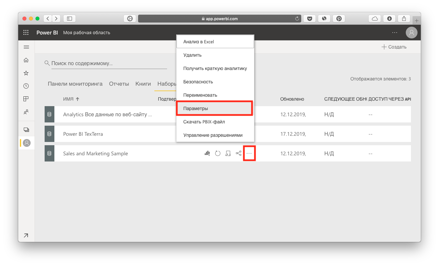Open the settings gear extension in Safari
Screen dimensions: 439x266
pos(130,19)
